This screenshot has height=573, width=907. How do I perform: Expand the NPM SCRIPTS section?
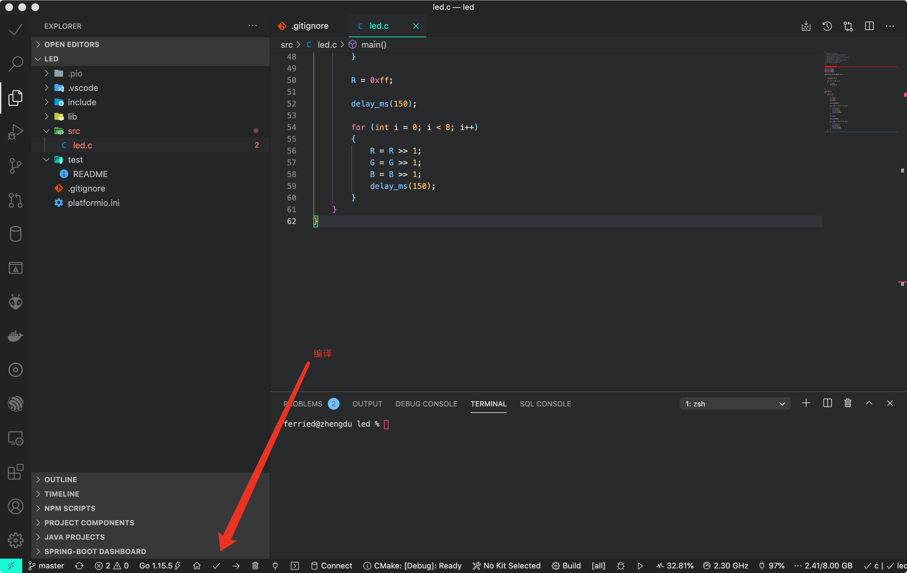pyautogui.click(x=150, y=508)
